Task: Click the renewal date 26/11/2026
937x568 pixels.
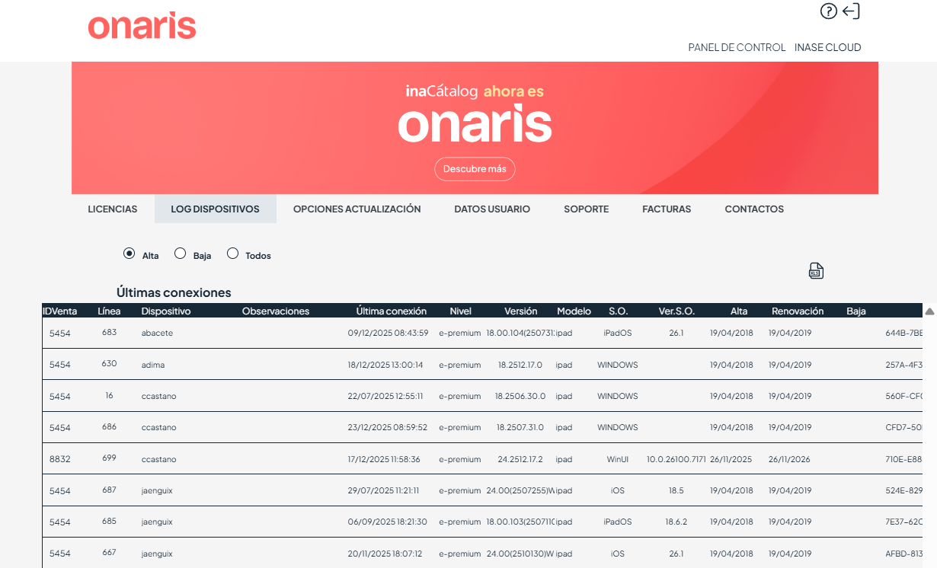Action: (x=791, y=459)
